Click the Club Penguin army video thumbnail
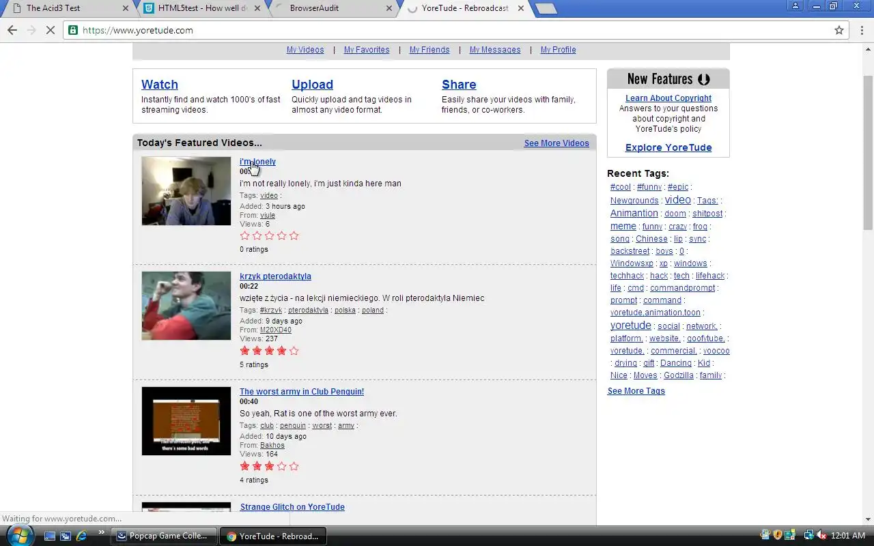 coord(186,421)
